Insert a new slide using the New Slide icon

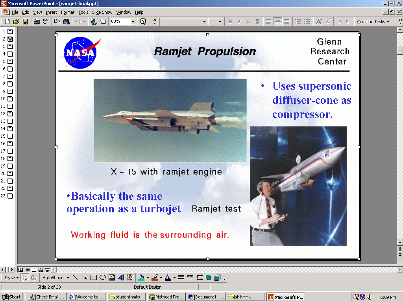[x=103, y=22]
